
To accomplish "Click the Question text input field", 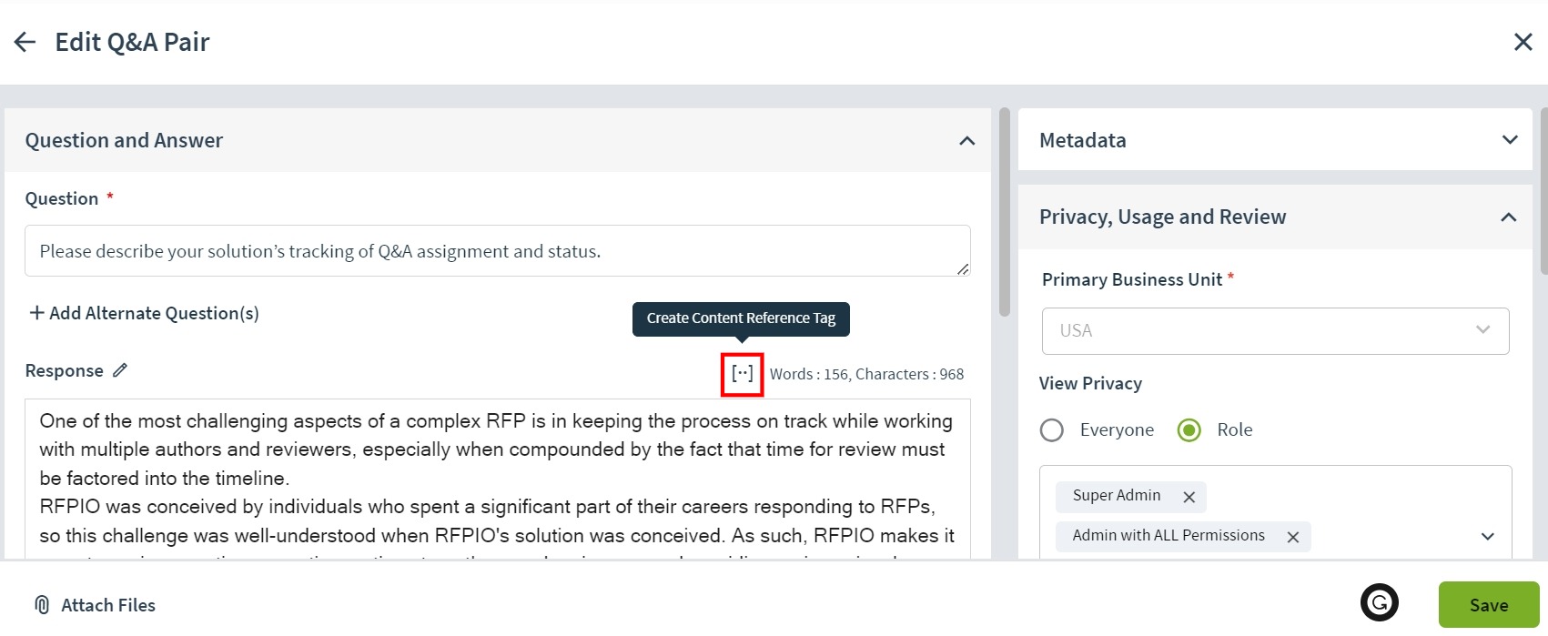I will pos(497,251).
